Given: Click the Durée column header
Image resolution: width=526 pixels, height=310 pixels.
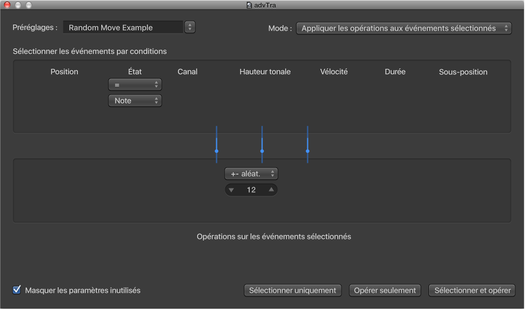Looking at the screenshot, I should 396,72.
